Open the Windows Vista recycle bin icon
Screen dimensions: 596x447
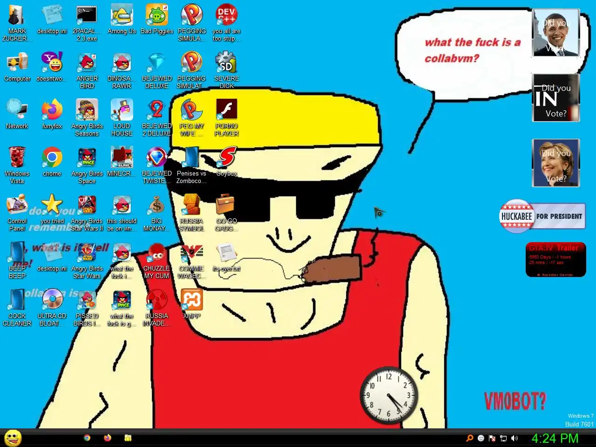point(17,165)
